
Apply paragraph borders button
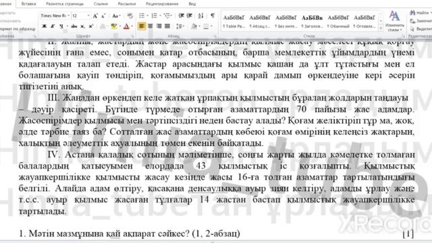pyautogui.click(x=206, y=26)
